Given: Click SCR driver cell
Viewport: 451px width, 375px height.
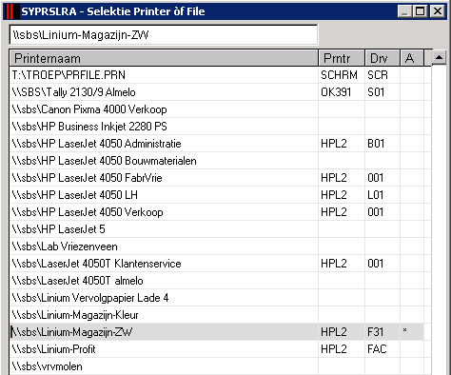Looking at the screenshot, I should click(382, 75).
